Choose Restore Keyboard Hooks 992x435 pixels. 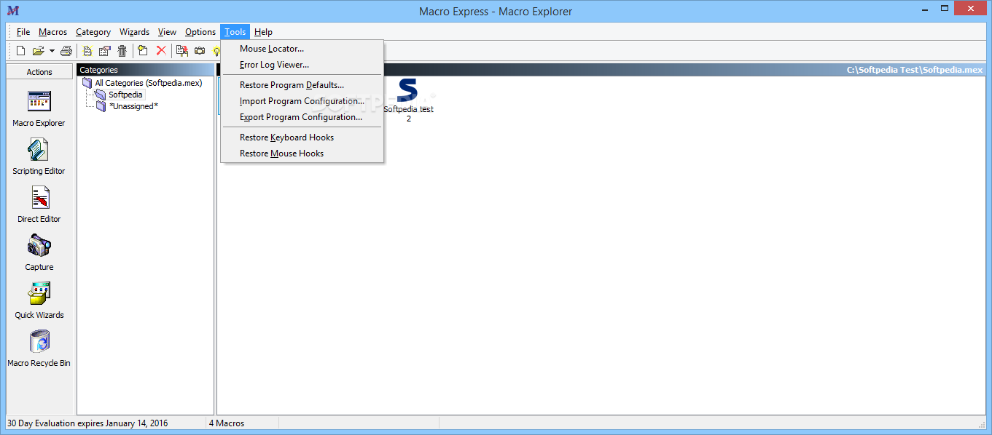coord(302,137)
